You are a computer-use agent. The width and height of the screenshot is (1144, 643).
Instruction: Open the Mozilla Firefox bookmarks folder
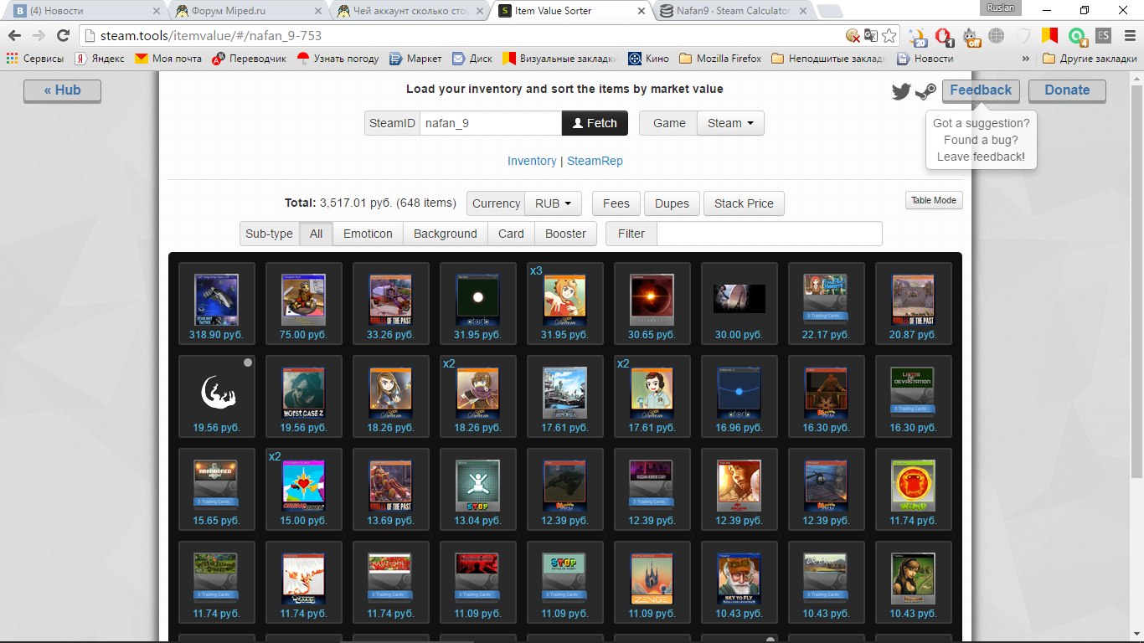pos(720,59)
